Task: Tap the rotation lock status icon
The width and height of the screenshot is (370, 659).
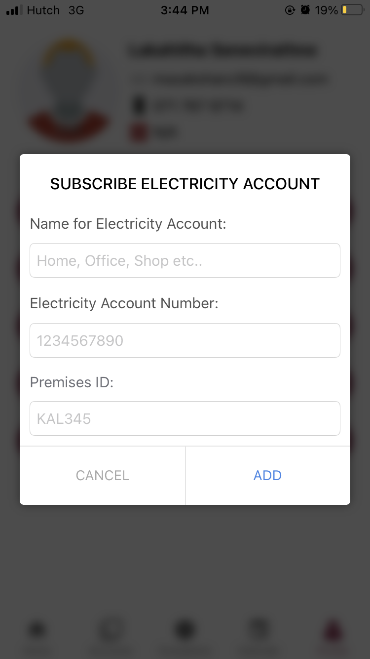Action: point(290,10)
